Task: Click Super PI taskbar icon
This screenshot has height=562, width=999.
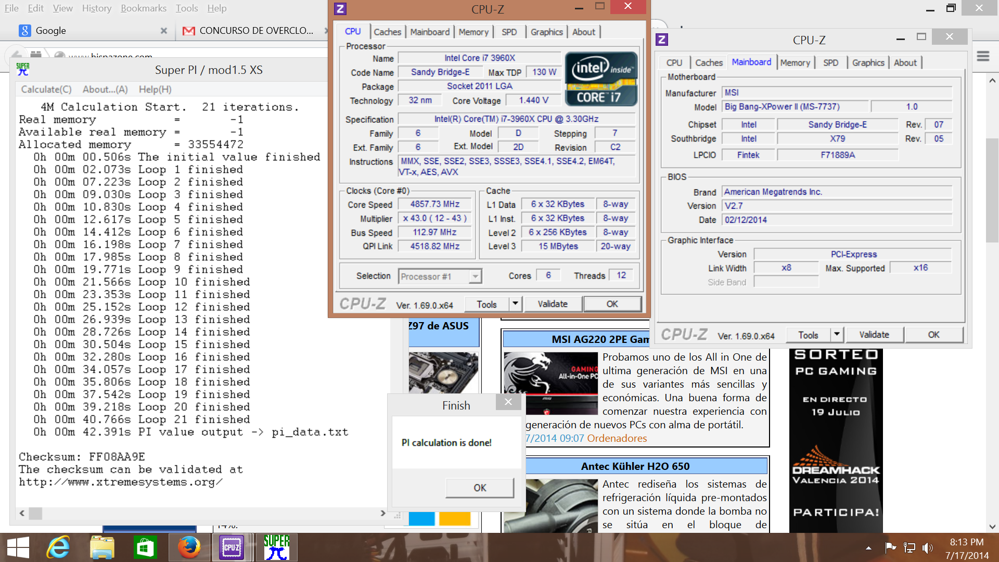Action: click(276, 547)
